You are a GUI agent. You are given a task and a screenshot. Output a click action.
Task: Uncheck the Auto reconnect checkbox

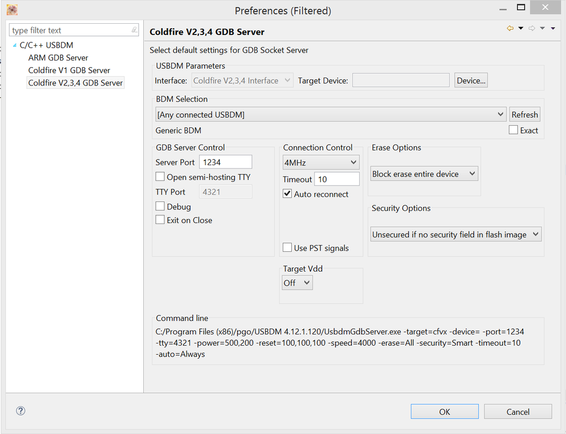click(287, 194)
